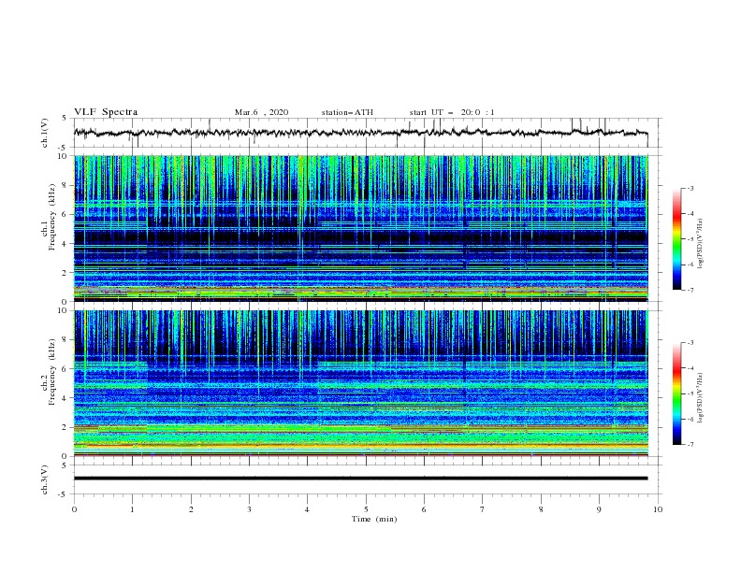
Task: Click the "10" tick on the time axis
Action: point(658,509)
